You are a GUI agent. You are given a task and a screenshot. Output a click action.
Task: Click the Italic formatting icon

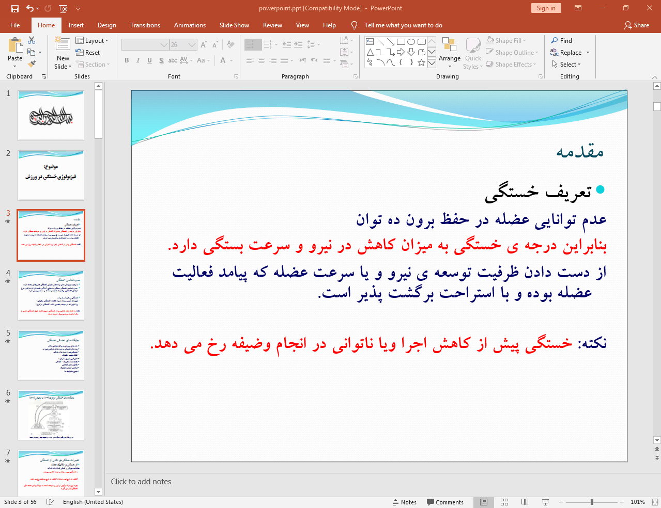[137, 60]
